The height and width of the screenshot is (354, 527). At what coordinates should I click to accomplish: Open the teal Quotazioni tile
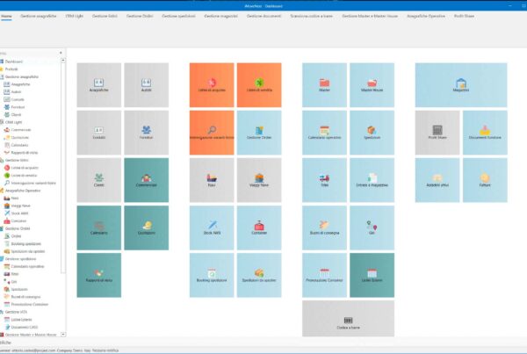click(146, 228)
